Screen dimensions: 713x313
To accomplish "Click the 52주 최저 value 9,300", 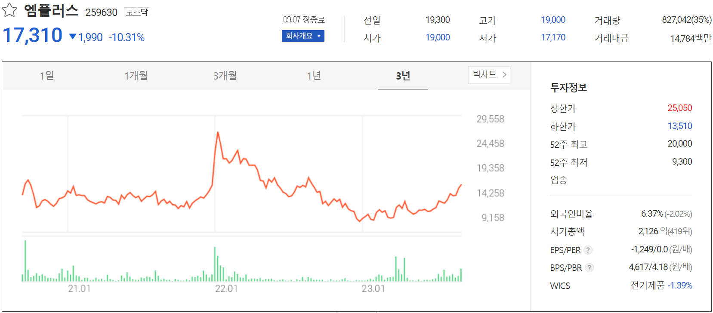I will (682, 162).
